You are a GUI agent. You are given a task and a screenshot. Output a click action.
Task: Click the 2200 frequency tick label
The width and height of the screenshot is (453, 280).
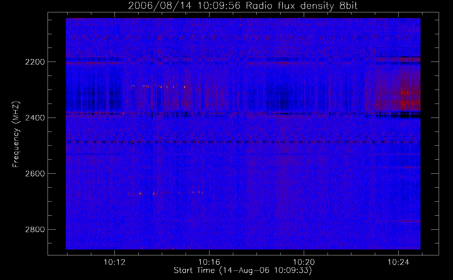[35, 62]
